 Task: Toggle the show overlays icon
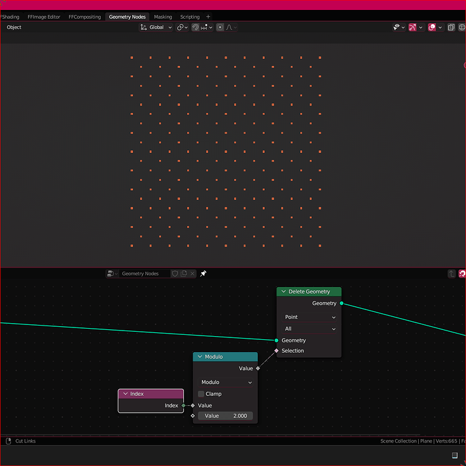[x=432, y=27]
